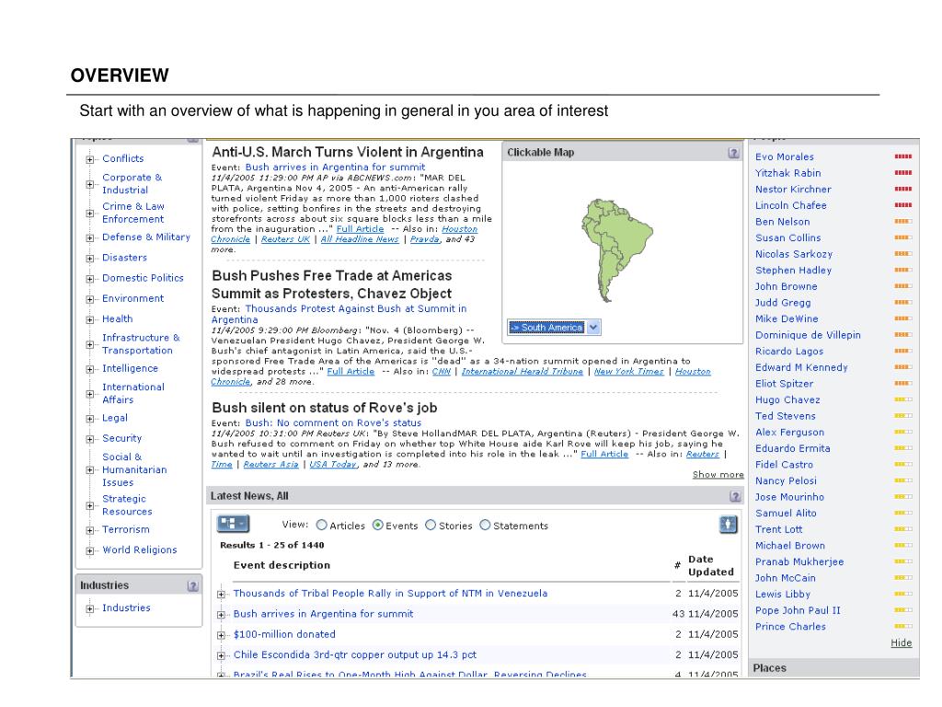This screenshot has height=707, width=942.
Task: Select the Articles view option
Action: pos(322,526)
